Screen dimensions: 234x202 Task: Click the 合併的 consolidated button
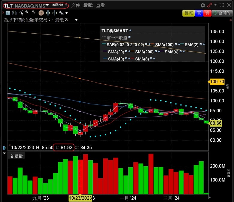point(222,13)
